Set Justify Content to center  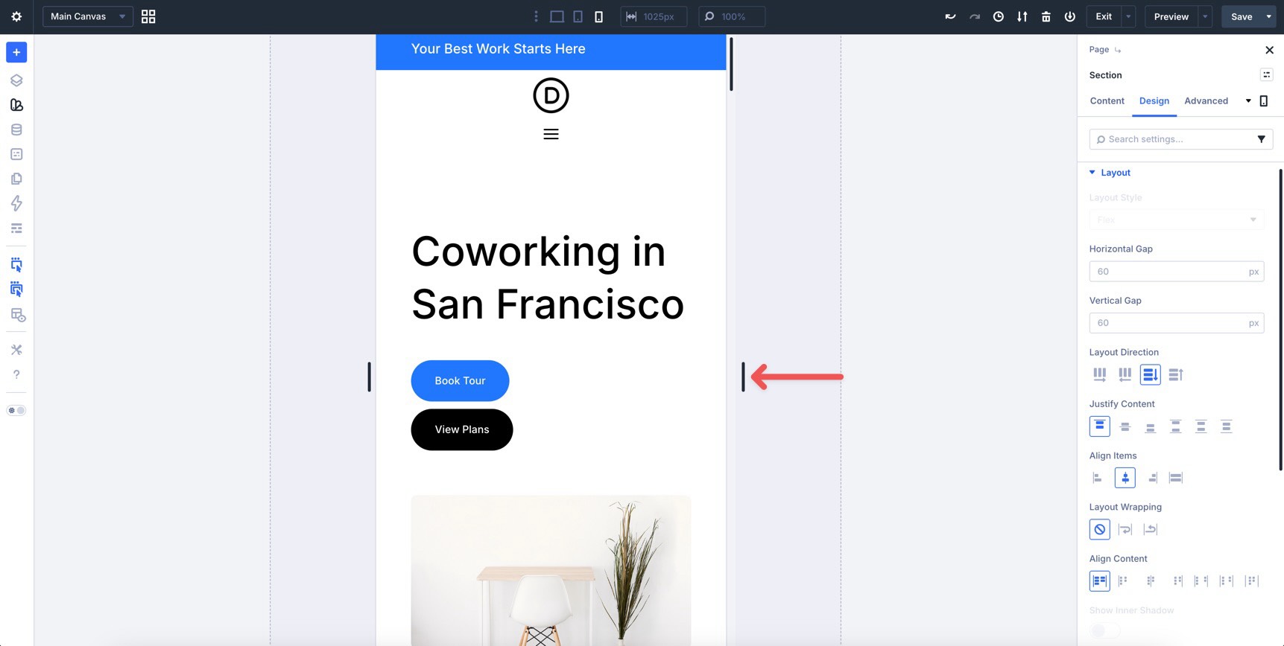click(1125, 426)
